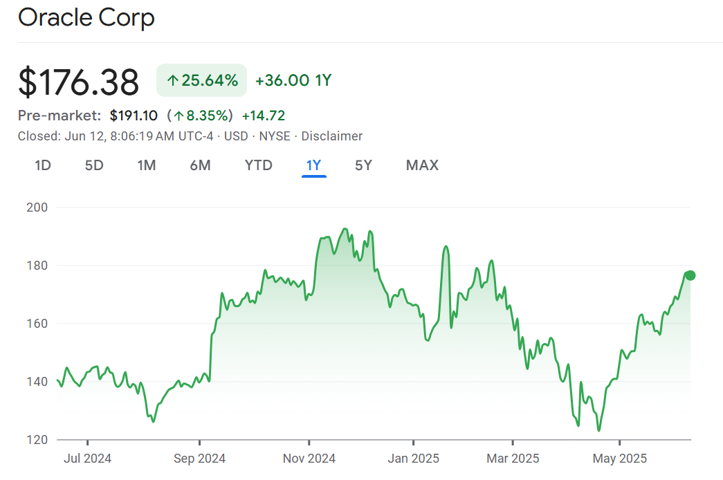Click the $176.38 closing price
This screenshot has width=723, height=480.
(x=78, y=82)
